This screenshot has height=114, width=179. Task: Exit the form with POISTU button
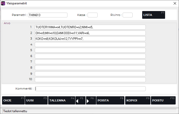point(163,101)
